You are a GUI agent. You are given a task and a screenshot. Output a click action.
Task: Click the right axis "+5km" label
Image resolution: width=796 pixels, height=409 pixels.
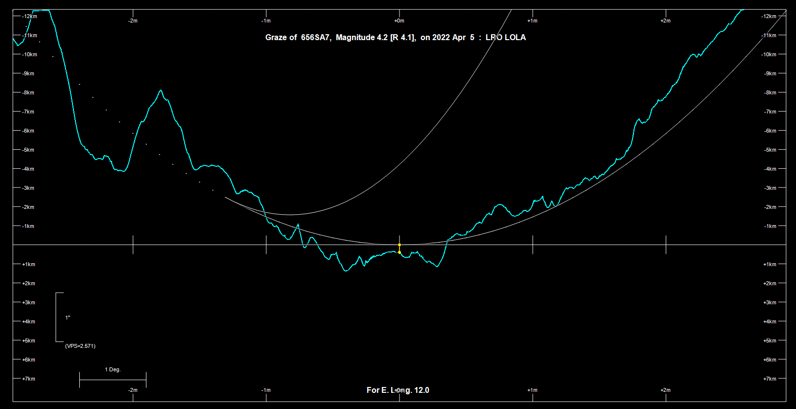770,341
